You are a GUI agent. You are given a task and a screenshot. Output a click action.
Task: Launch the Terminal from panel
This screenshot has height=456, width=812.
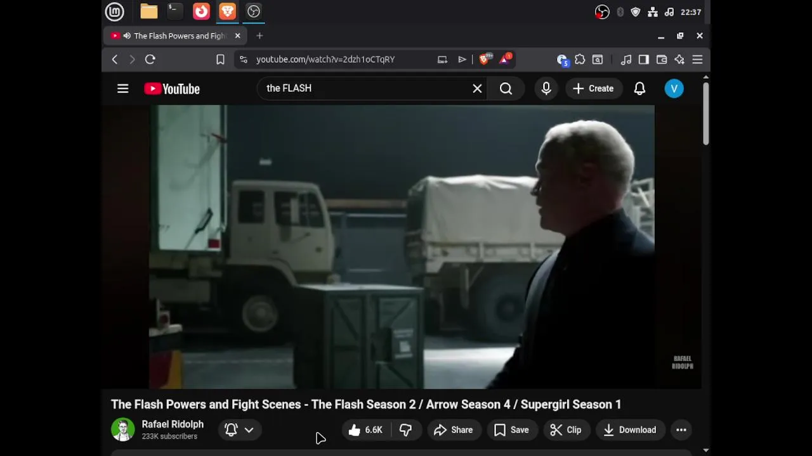click(x=174, y=11)
